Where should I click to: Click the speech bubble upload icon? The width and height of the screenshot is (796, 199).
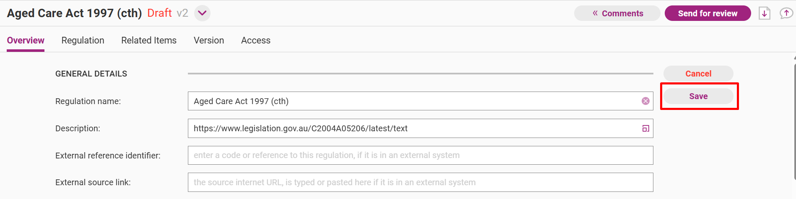786,13
